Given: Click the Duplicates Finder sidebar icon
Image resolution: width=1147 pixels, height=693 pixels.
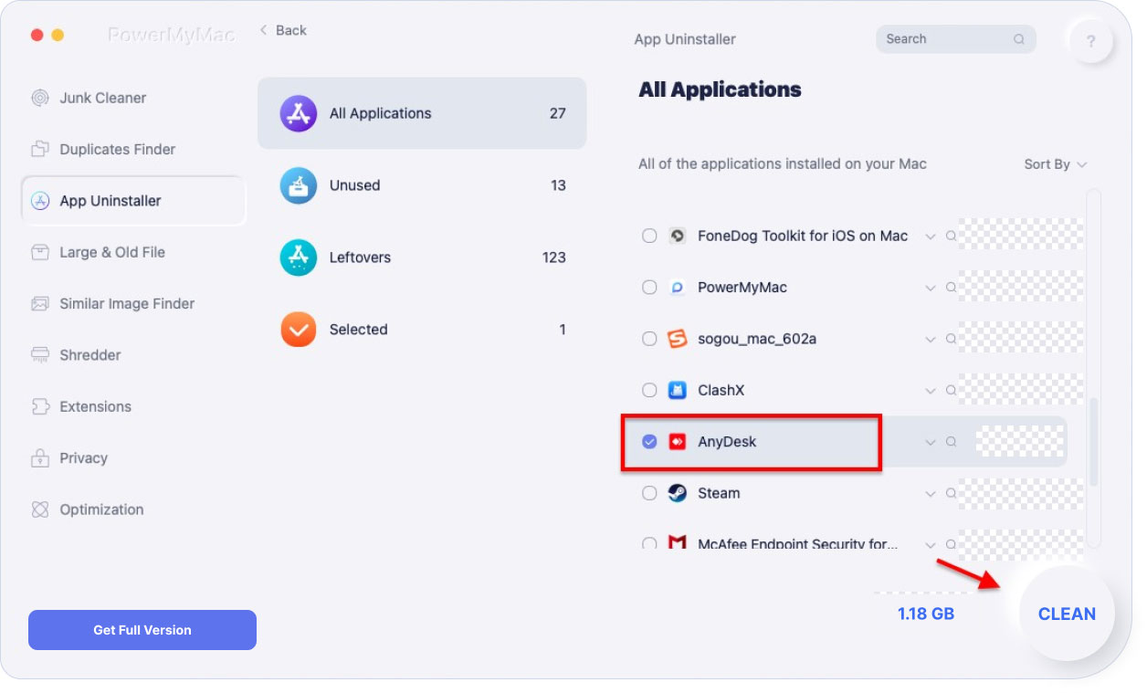Looking at the screenshot, I should pos(40,149).
